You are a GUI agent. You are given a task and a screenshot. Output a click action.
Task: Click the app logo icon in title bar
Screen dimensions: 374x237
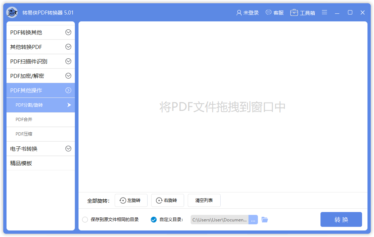pyautogui.click(x=12, y=12)
